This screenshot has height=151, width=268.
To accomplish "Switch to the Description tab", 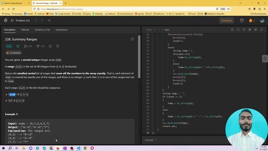I will [x=10, y=30].
